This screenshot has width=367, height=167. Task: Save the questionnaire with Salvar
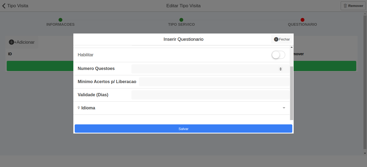click(x=183, y=128)
